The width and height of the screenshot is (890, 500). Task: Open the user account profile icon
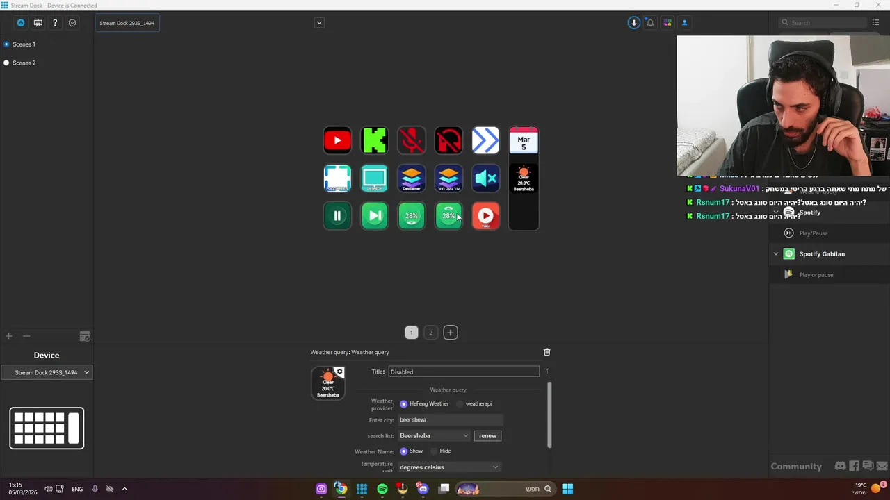[x=684, y=23]
